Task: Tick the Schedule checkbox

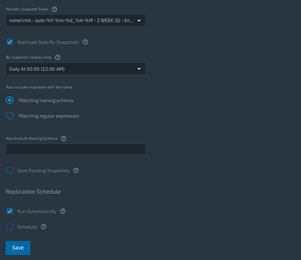Action: coord(10,227)
